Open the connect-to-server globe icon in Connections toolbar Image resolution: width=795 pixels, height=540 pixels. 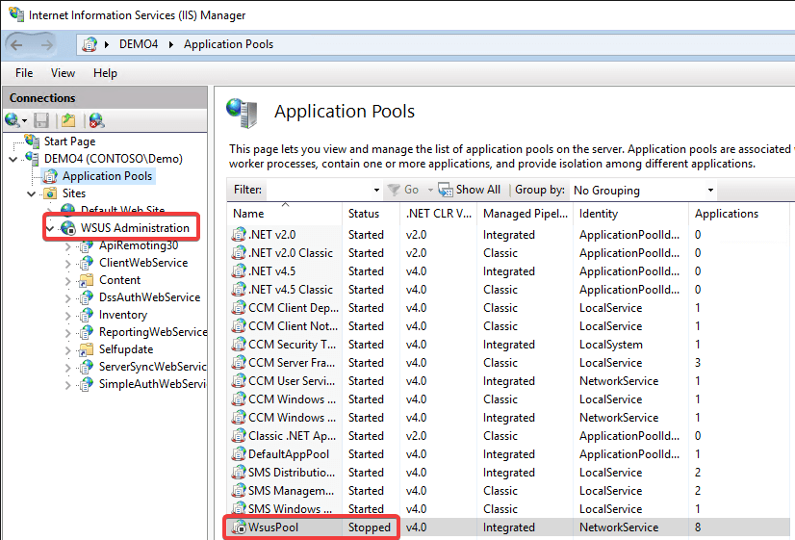[12, 120]
